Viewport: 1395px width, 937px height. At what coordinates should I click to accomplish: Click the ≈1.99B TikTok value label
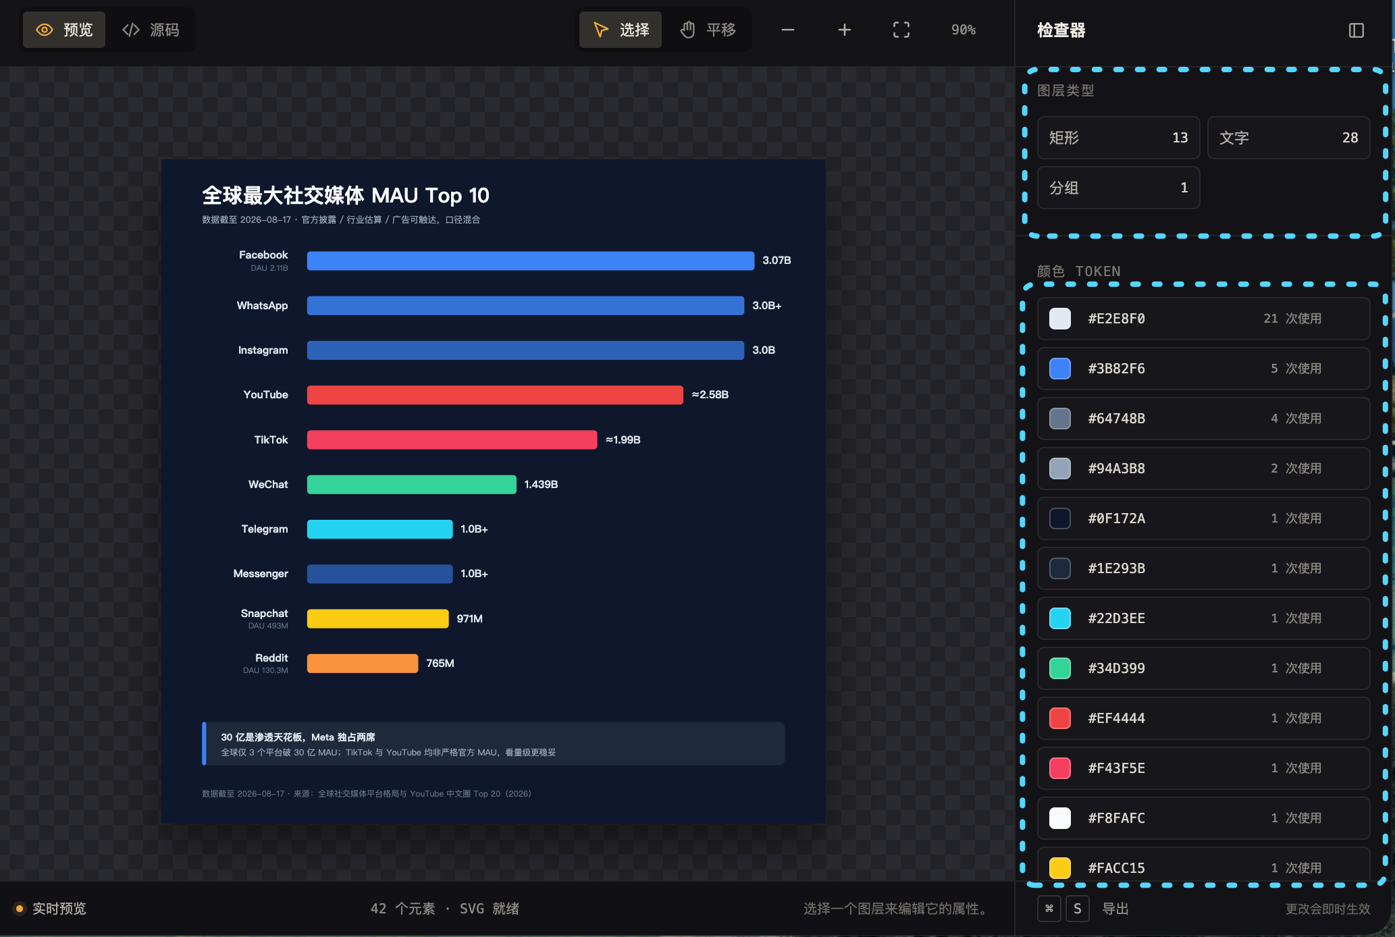click(623, 440)
